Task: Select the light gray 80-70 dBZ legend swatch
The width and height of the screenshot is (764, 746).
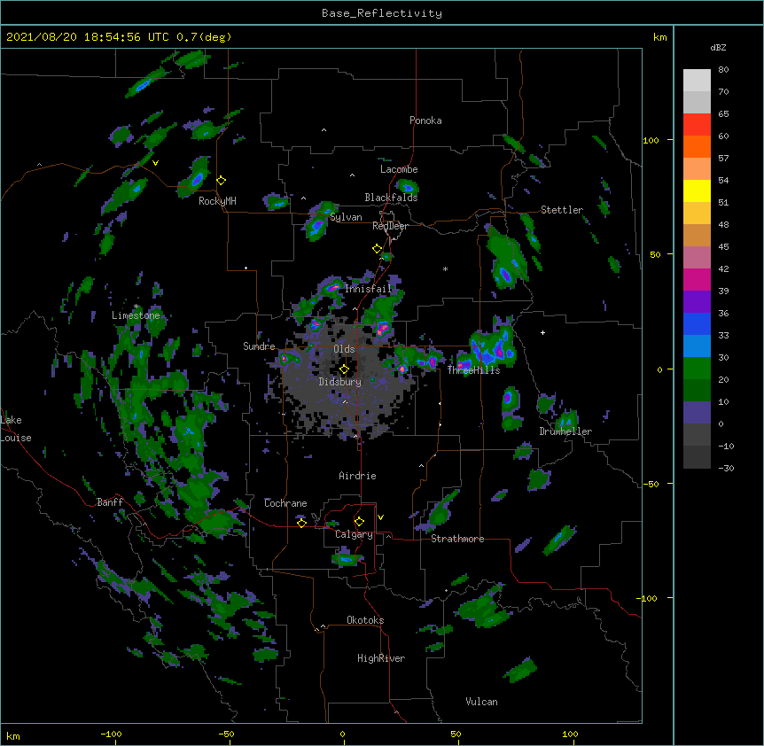Action: [697, 81]
